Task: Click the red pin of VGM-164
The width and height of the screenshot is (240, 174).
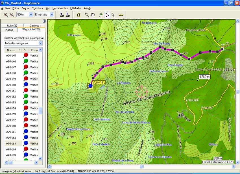Action: click(26, 149)
